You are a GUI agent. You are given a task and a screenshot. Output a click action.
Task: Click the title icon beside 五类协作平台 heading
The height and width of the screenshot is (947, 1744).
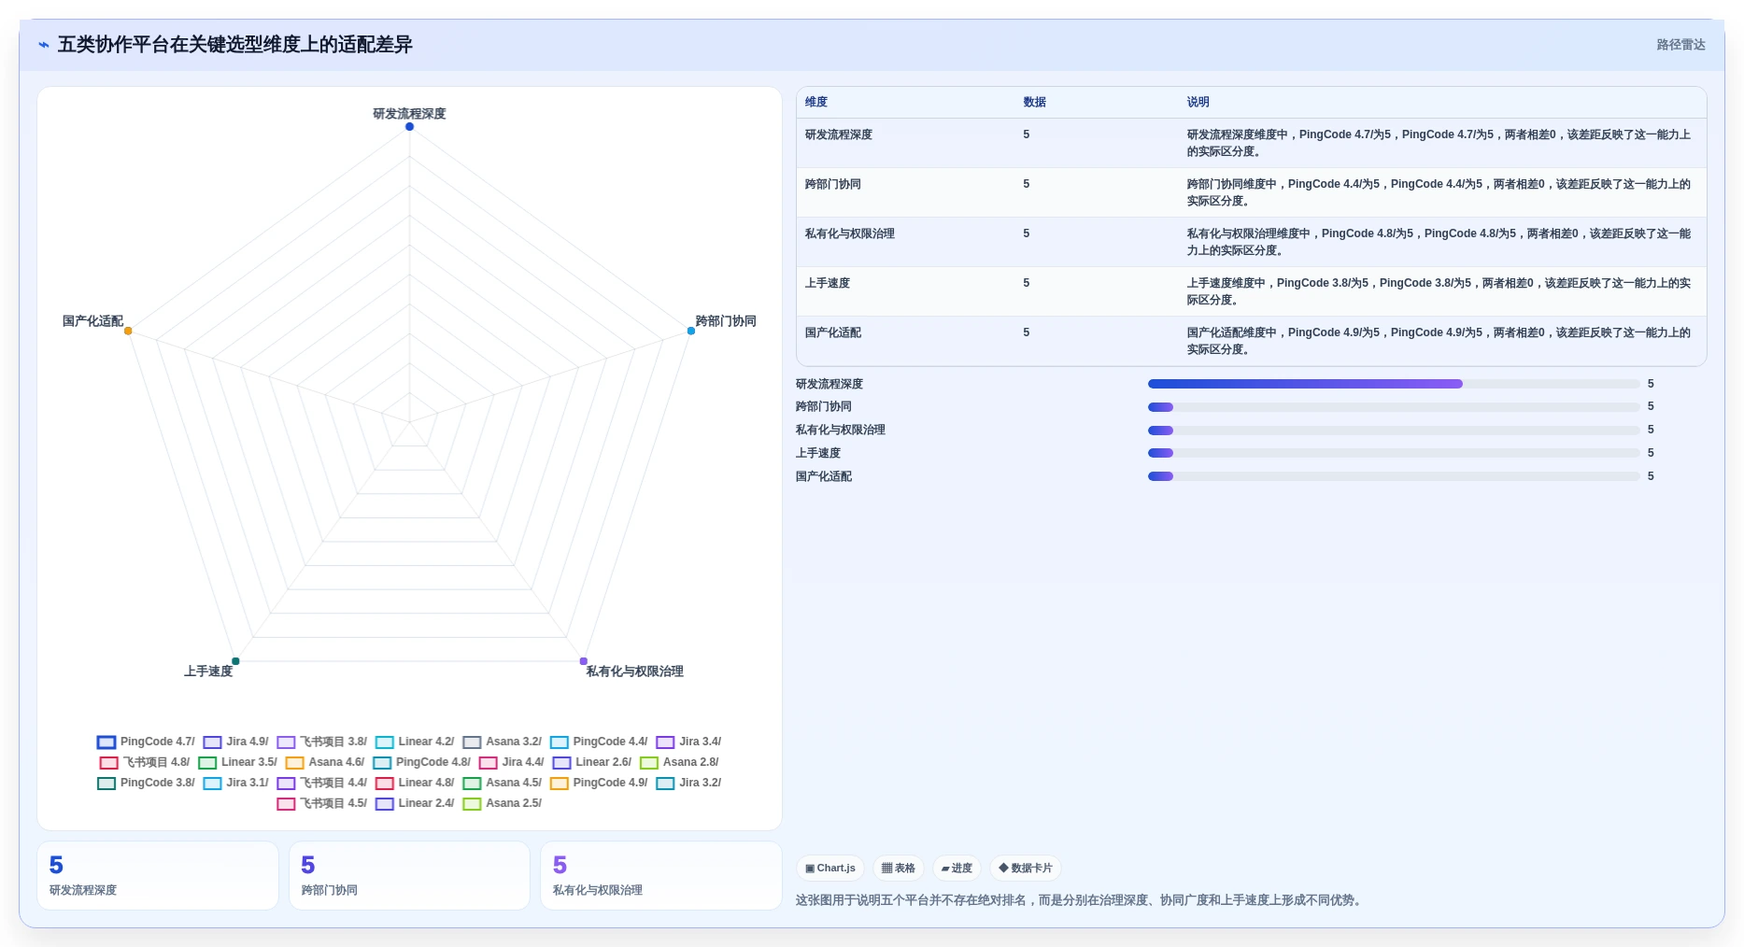(43, 45)
